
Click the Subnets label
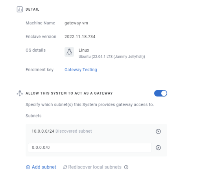(x=33, y=116)
